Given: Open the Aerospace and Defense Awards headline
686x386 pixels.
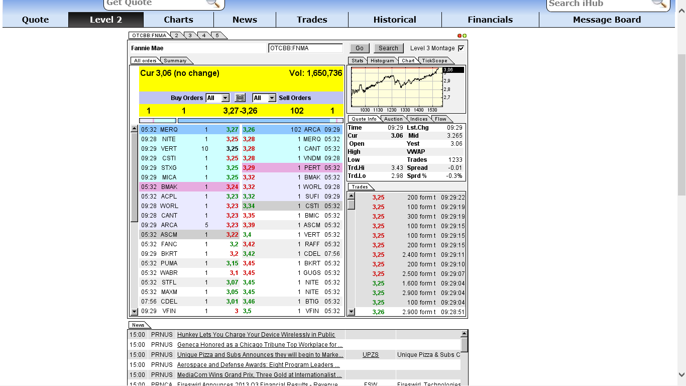Looking at the screenshot, I should 259,365.
